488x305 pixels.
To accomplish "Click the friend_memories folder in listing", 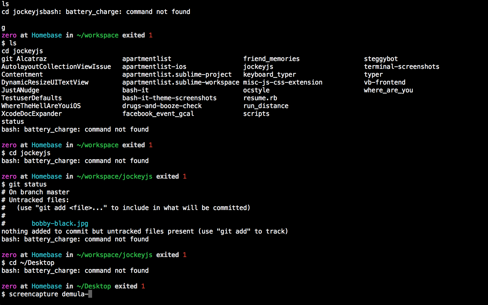I will 271,59.
